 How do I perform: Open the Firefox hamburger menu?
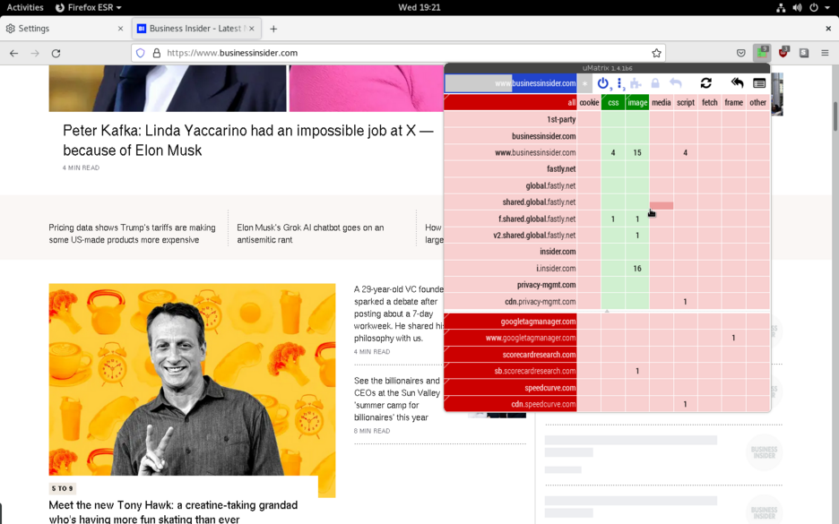pos(825,53)
